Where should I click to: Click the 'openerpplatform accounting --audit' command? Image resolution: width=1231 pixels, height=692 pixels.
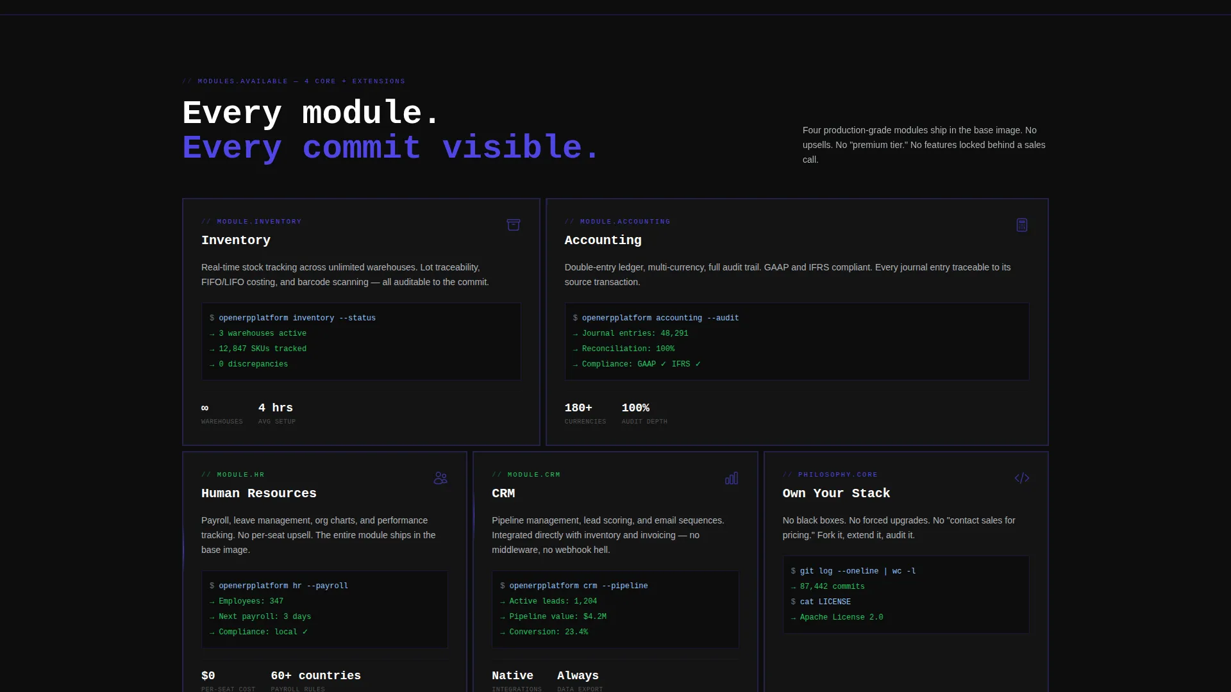pos(660,318)
